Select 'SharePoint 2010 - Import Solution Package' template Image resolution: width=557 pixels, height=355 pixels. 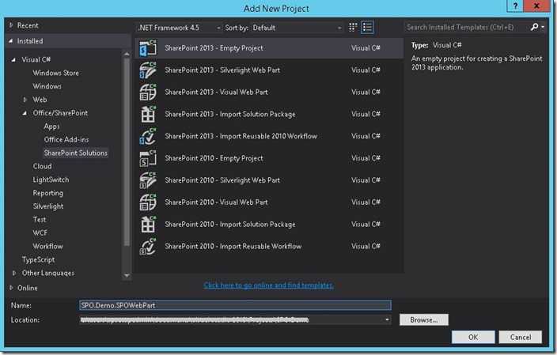(x=230, y=224)
